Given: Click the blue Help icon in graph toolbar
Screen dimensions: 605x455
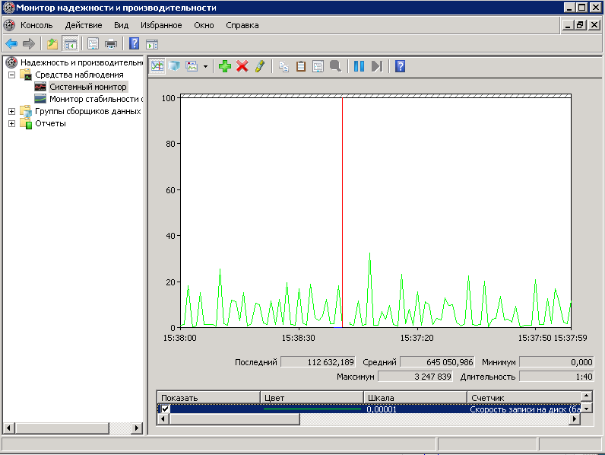Looking at the screenshot, I should click(400, 66).
